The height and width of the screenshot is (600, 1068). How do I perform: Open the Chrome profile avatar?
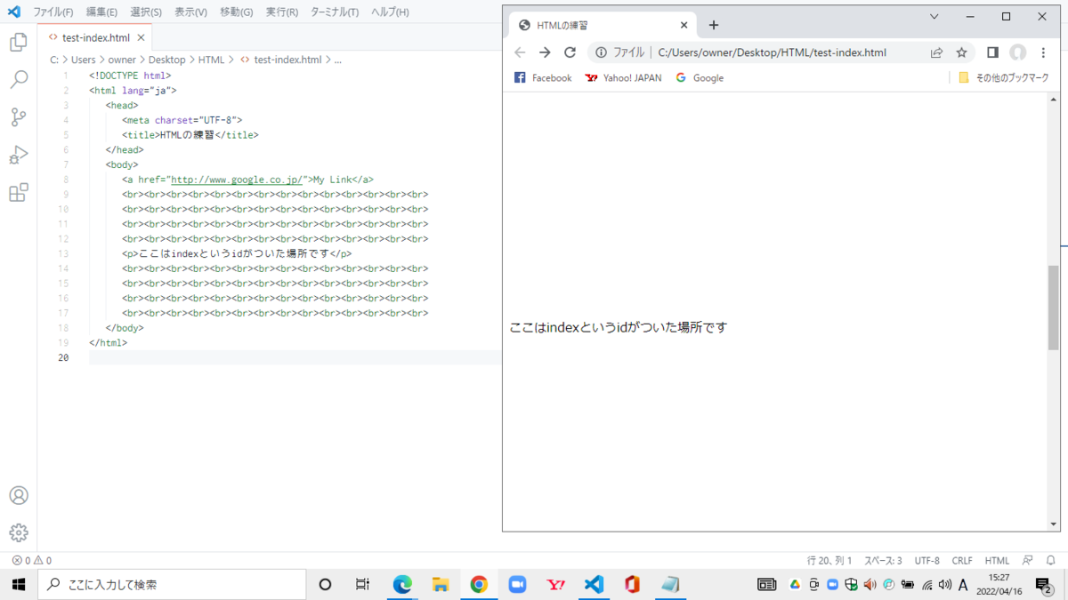click(x=1017, y=52)
